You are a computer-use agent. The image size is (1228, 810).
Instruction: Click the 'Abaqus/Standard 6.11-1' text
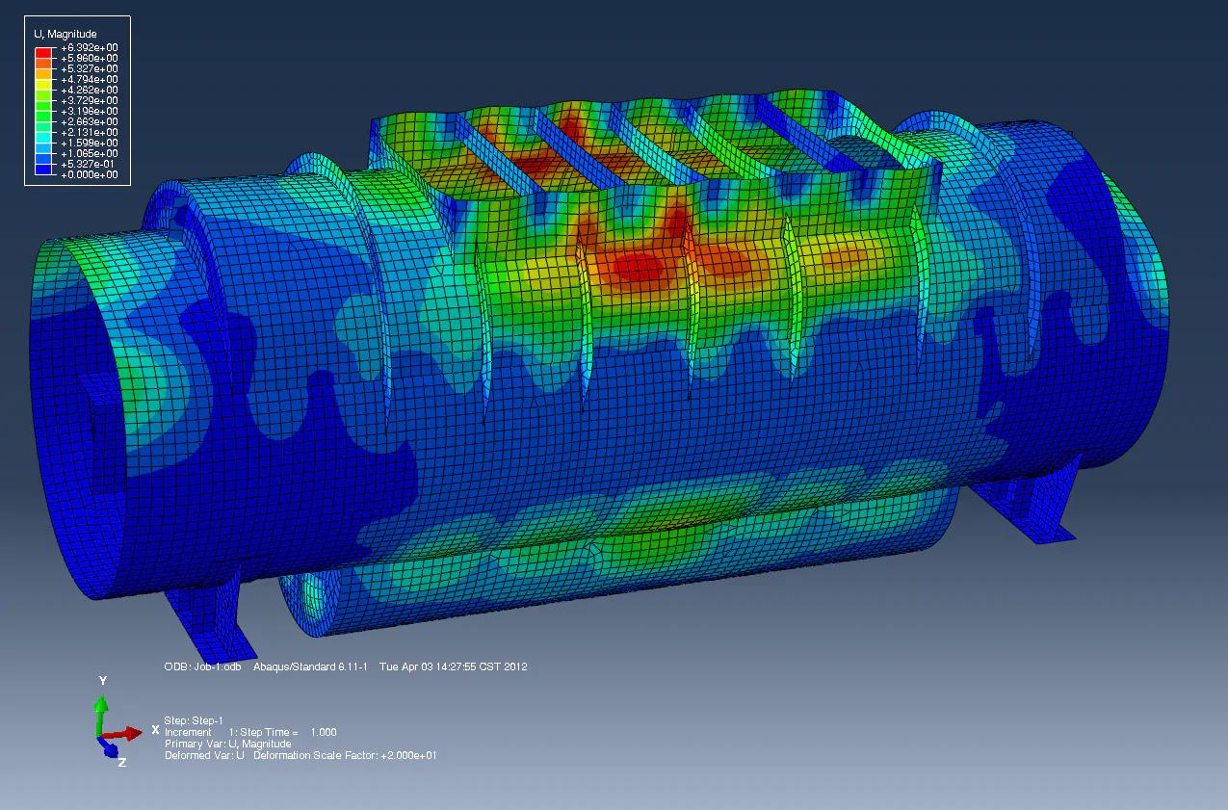coord(311,666)
